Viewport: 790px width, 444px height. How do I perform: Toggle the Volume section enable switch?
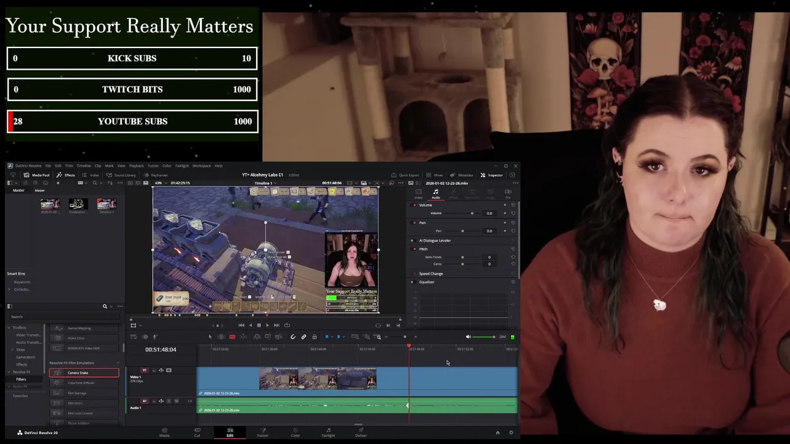tap(414, 205)
